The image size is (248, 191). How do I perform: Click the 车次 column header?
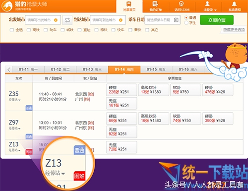tap(19, 78)
